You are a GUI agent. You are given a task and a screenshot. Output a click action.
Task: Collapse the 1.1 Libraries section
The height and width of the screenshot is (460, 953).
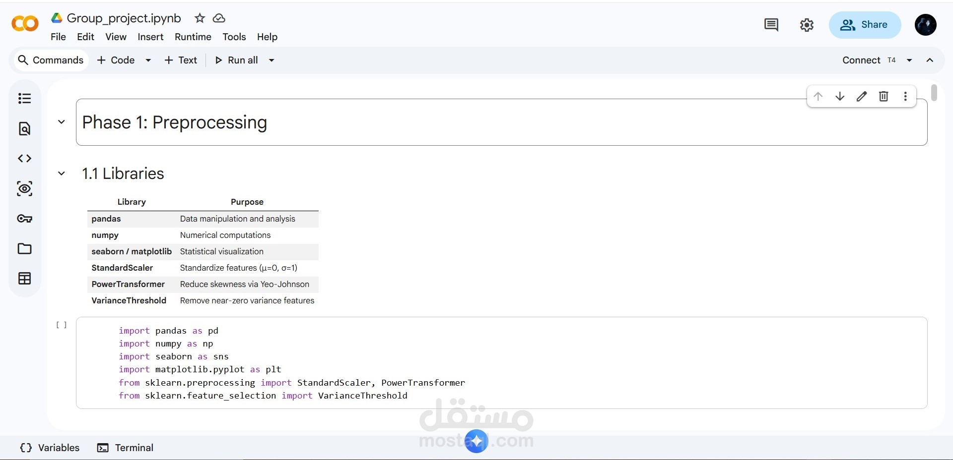click(62, 173)
